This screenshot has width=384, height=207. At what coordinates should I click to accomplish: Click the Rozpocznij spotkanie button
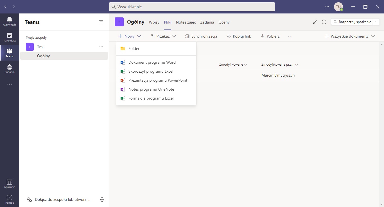(x=352, y=22)
